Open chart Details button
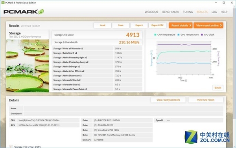This screenshot has width=236, height=148. 218,88
